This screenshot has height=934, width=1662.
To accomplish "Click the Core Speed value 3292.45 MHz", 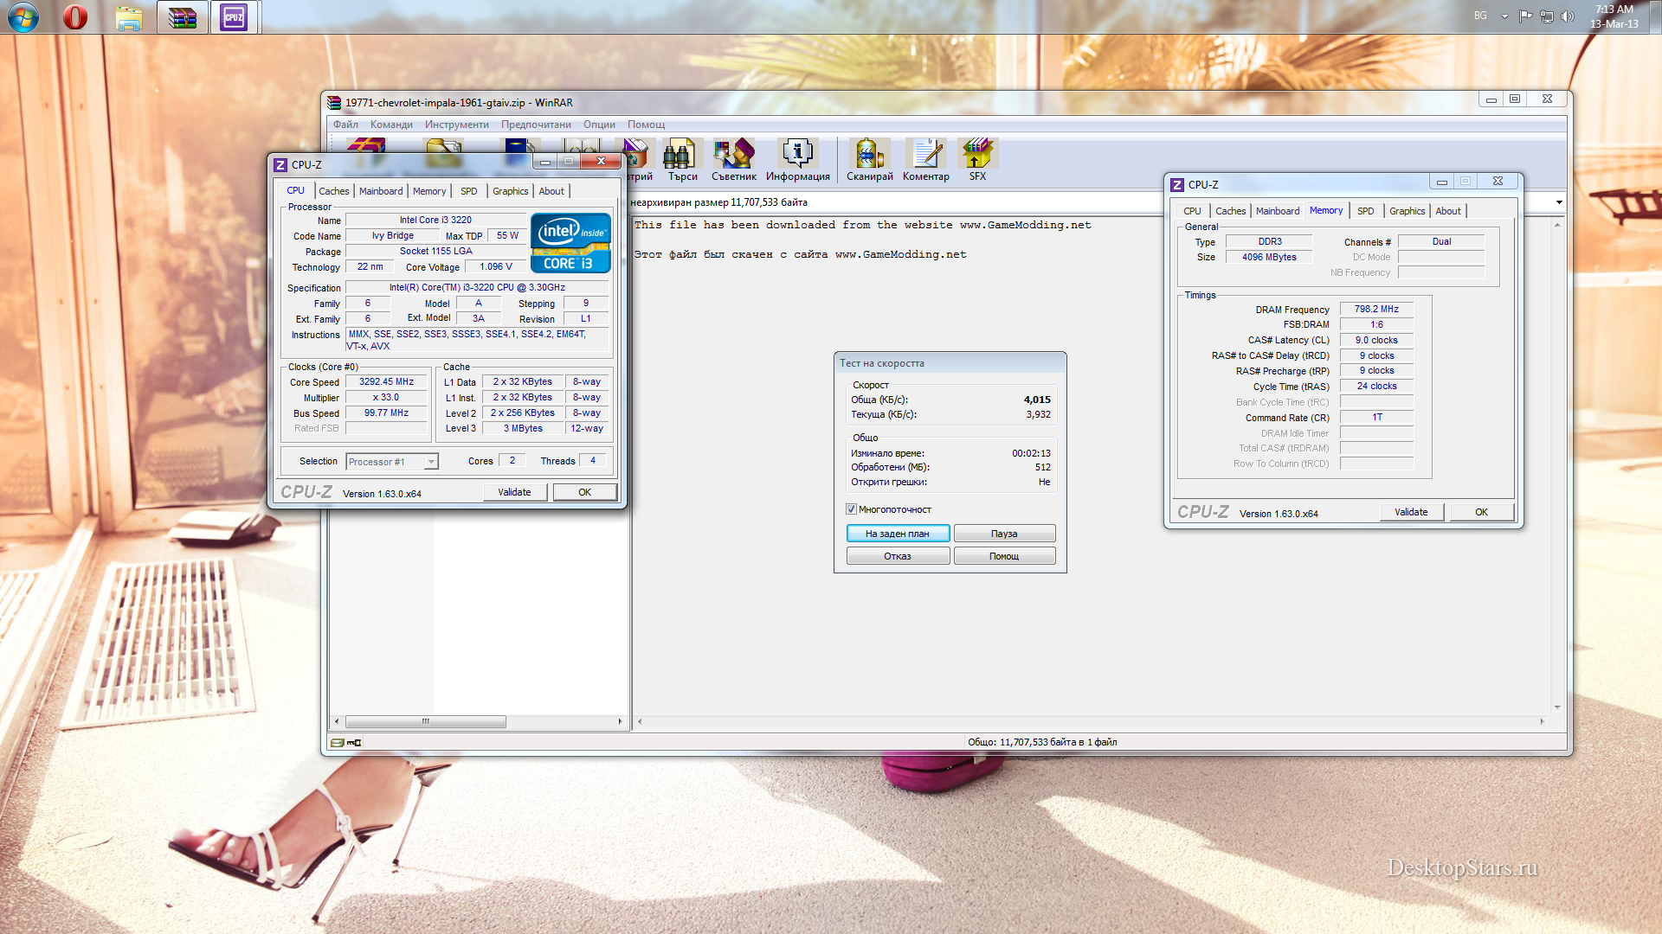I will (x=386, y=381).
